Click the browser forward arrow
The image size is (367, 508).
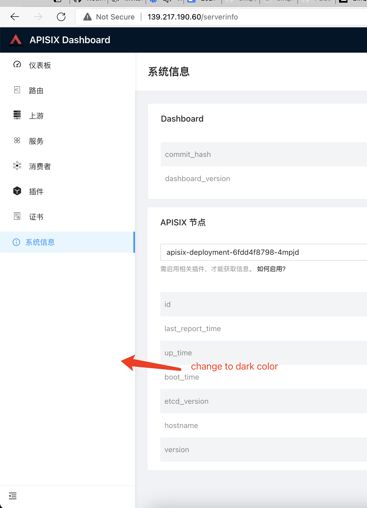click(38, 17)
